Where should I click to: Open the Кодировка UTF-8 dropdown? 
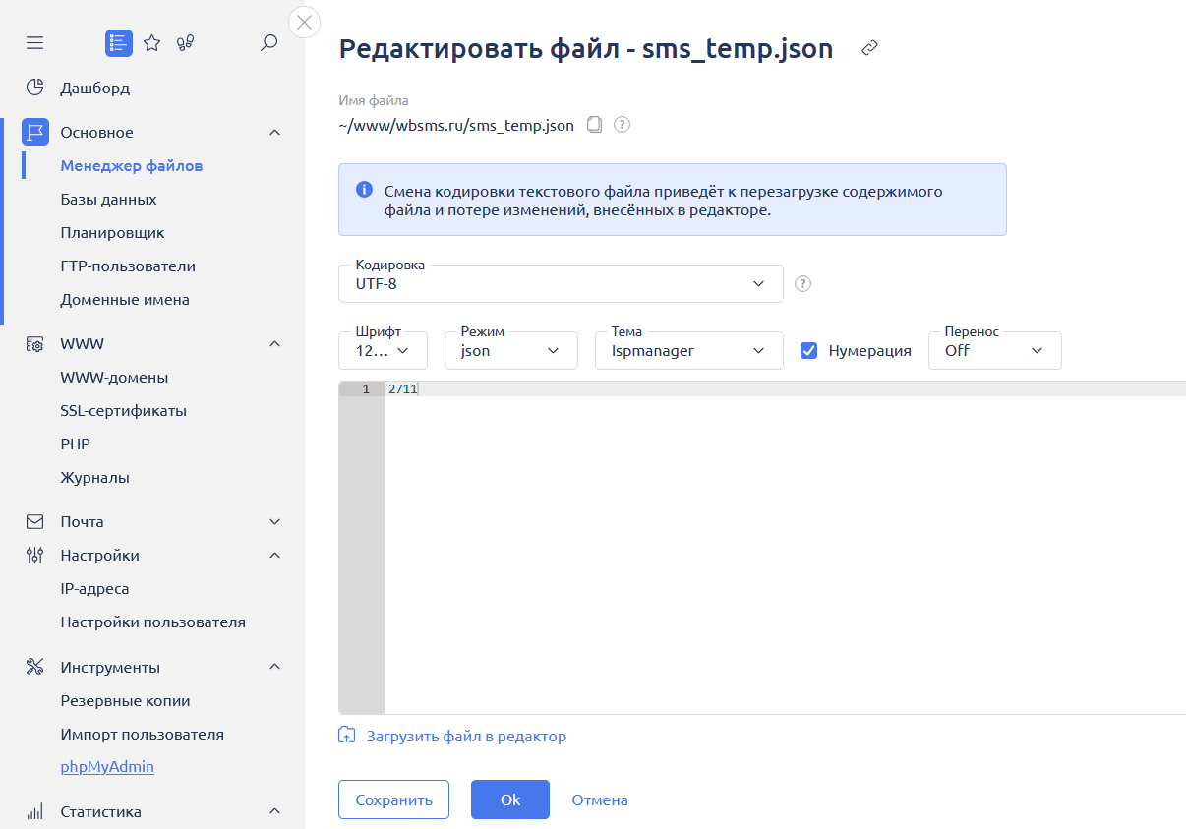click(561, 283)
